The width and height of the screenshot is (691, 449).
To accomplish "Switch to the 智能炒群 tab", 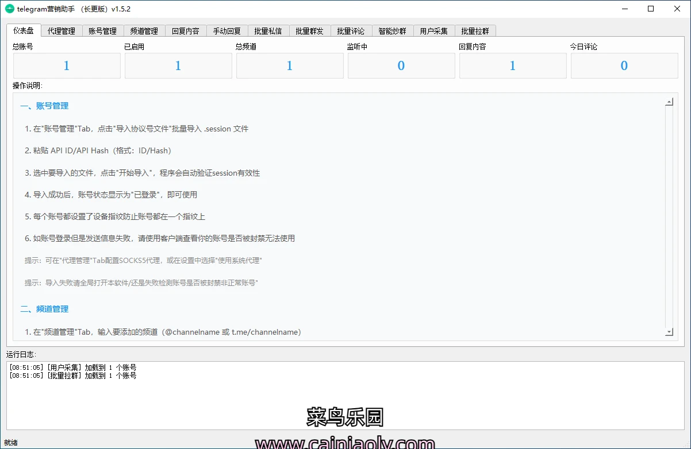I will pos(393,31).
